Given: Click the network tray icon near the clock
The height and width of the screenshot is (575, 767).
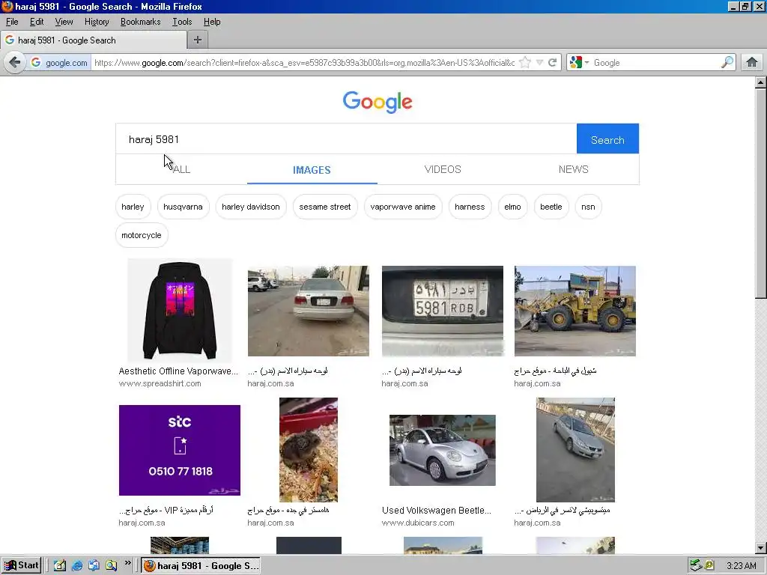Looking at the screenshot, I should (x=695, y=566).
